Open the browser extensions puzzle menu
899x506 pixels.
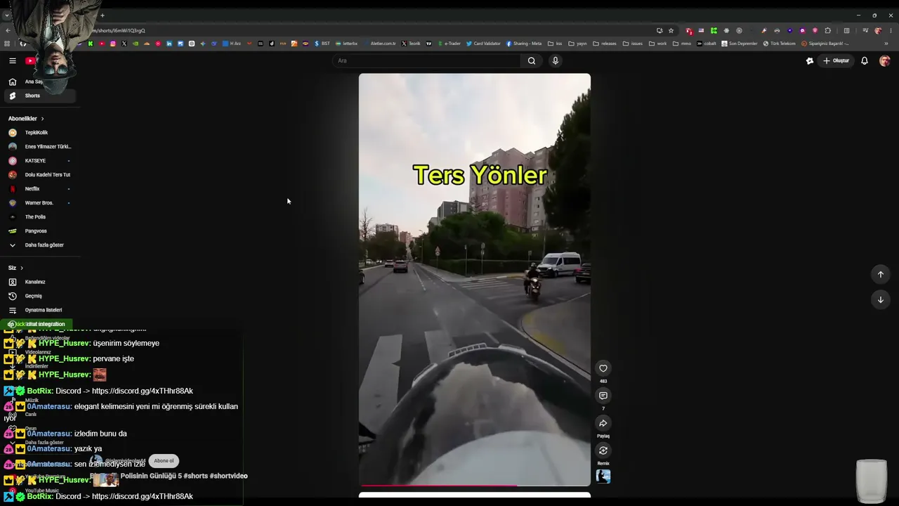827,31
